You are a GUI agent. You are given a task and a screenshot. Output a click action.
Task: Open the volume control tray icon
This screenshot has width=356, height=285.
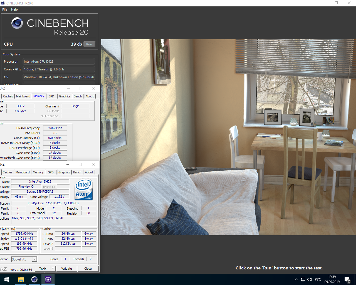(x=310, y=279)
